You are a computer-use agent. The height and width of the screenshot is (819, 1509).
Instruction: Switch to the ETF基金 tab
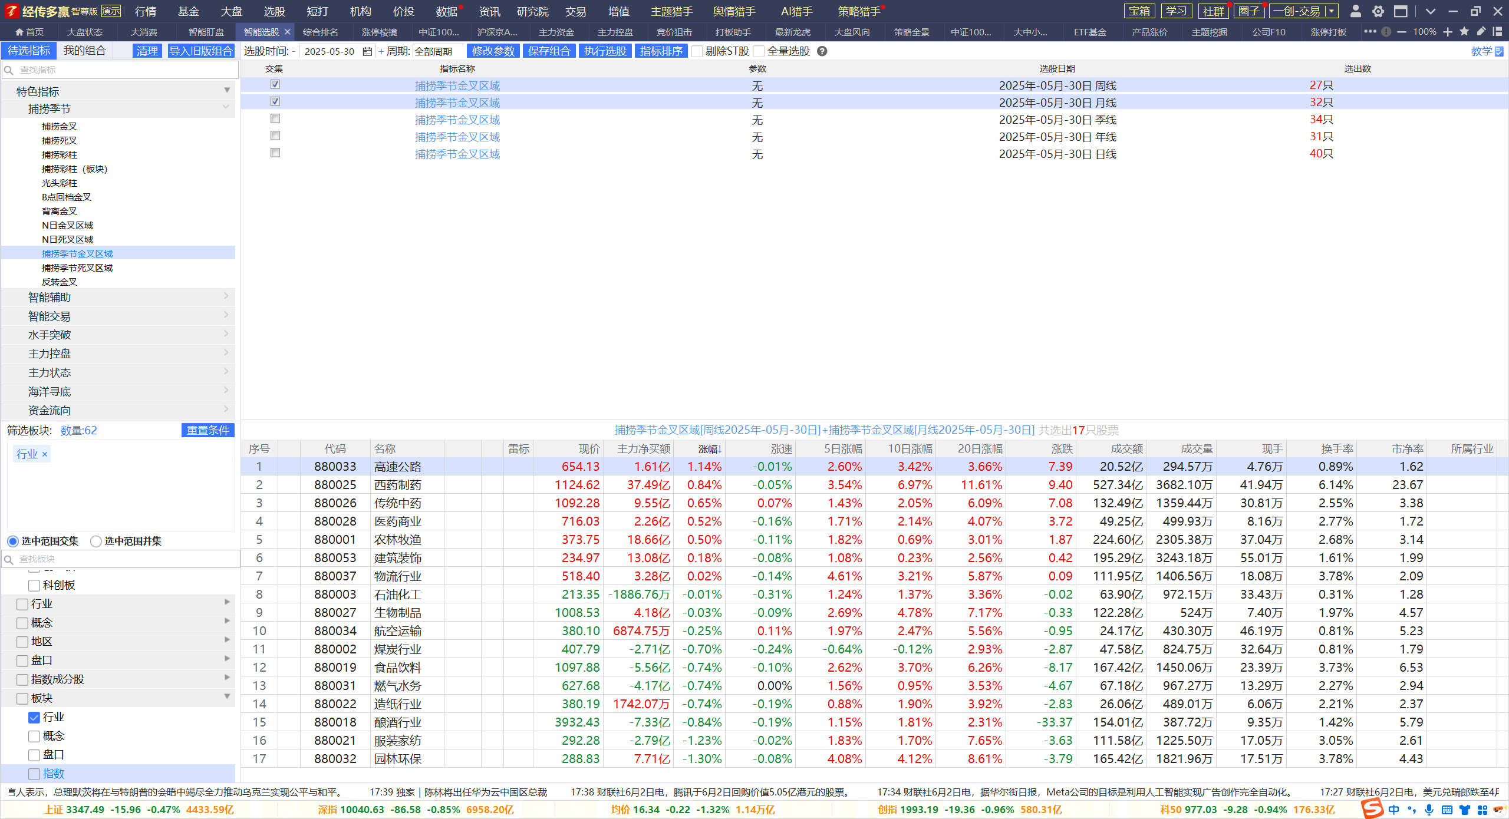pyautogui.click(x=1090, y=32)
